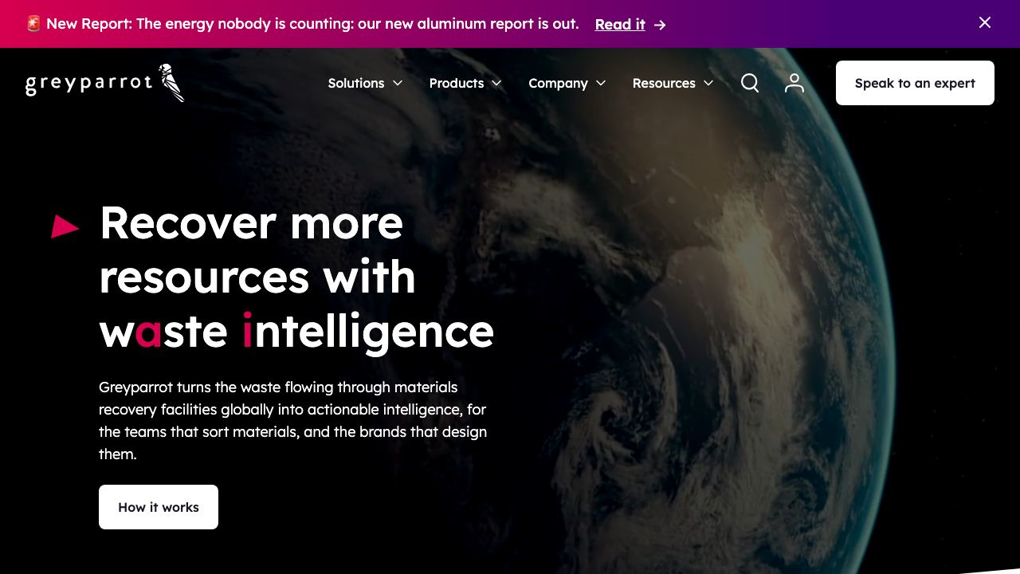
Task: Open the user account icon
Action: click(x=794, y=83)
